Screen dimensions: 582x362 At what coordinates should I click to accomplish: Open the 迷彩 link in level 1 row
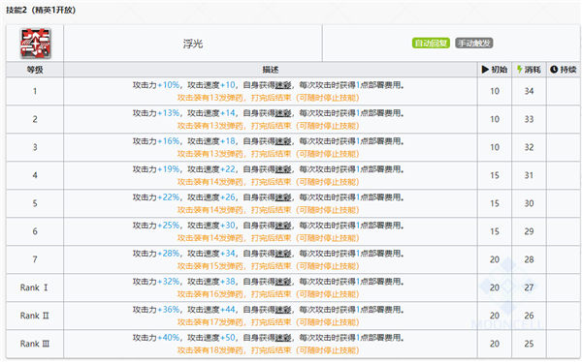283,85
